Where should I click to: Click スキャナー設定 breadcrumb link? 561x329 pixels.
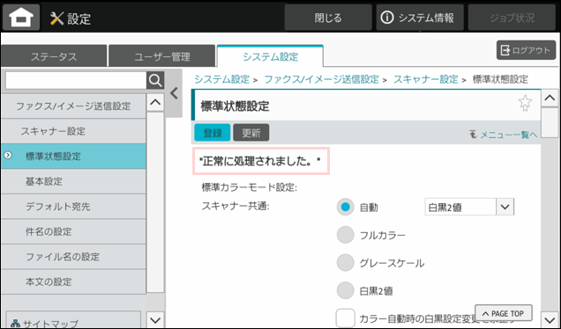(426, 79)
